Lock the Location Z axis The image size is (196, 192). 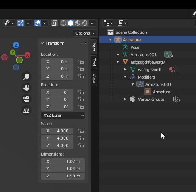click(x=81, y=76)
